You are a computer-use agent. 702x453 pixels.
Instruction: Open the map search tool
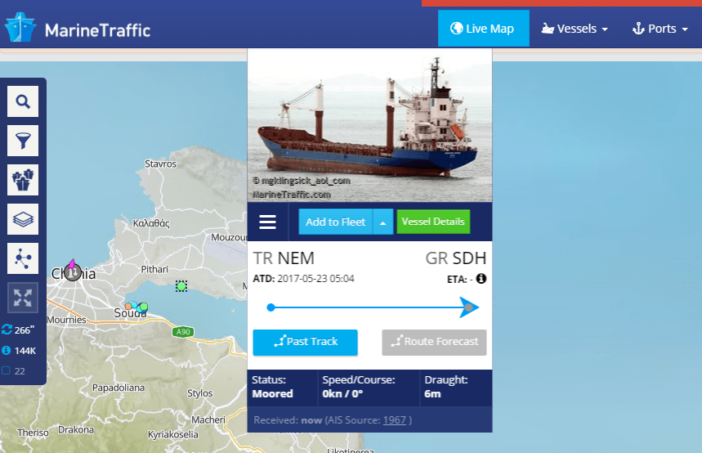pos(23,101)
